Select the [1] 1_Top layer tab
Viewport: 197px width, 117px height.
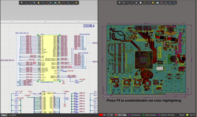coord(122,115)
